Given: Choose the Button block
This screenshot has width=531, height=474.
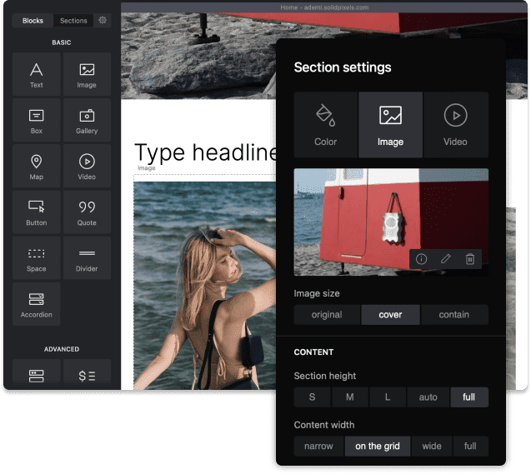Looking at the screenshot, I should click(36, 212).
